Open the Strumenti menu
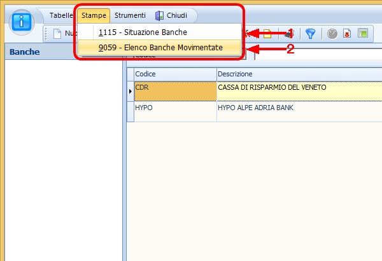 point(130,15)
